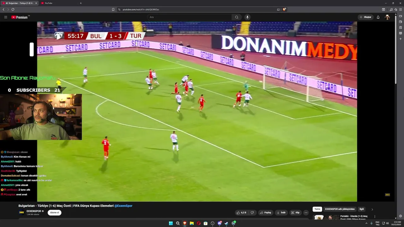
Task: Open more actions below the video
Action: coord(306,212)
